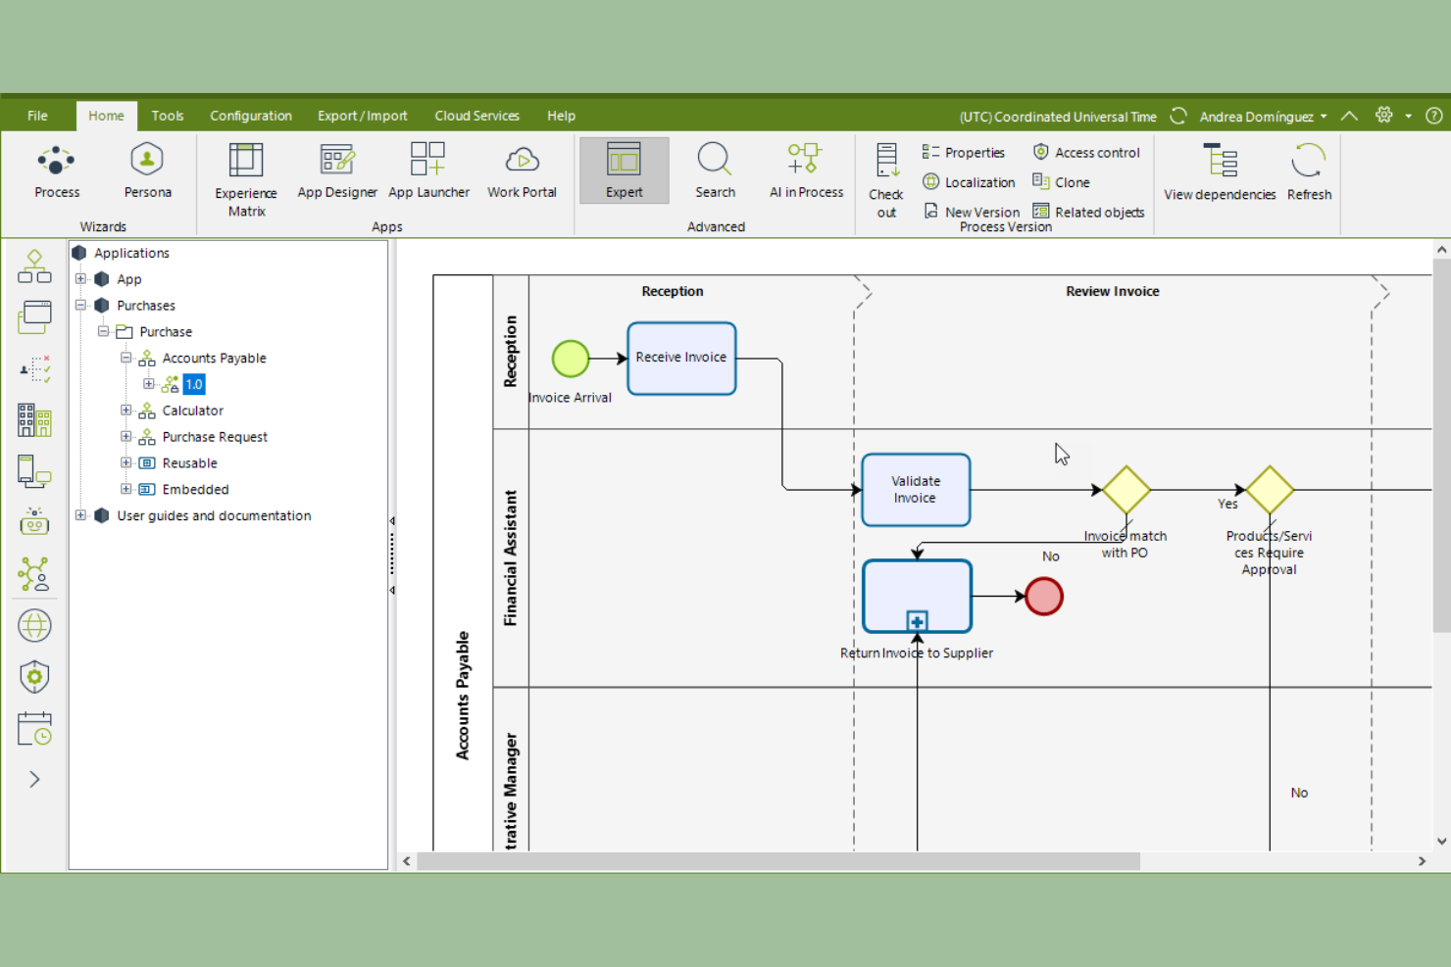Switch to the Tools ribbon tab
The height and width of the screenshot is (967, 1451).
click(167, 116)
